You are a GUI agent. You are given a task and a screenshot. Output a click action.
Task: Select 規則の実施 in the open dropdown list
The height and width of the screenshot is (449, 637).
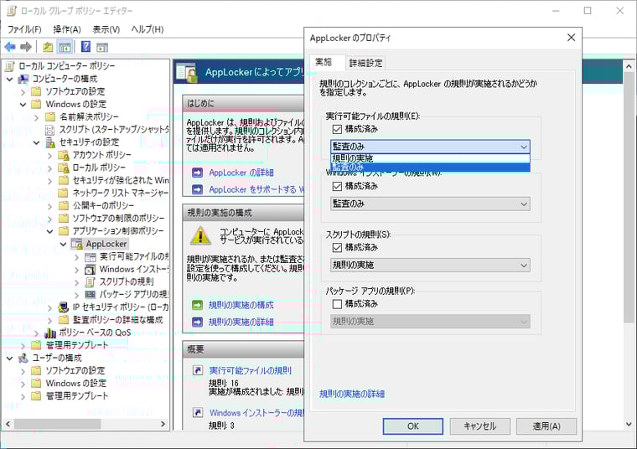(430, 158)
